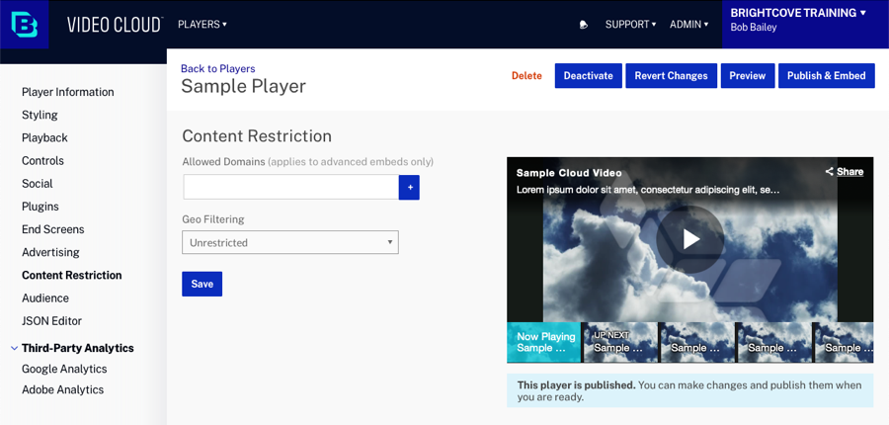The image size is (889, 425).
Task: Click the red Delete link
Action: click(x=526, y=75)
